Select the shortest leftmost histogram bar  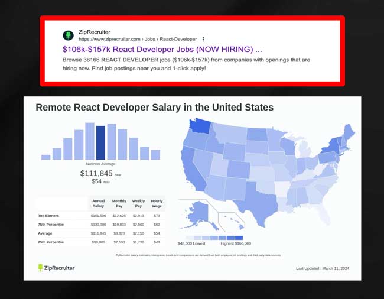[46, 157]
